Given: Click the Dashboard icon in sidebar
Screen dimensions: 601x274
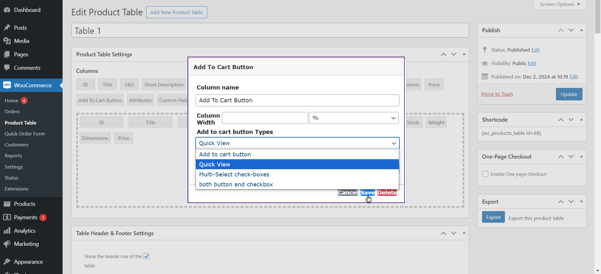Looking at the screenshot, I should tap(7, 10).
